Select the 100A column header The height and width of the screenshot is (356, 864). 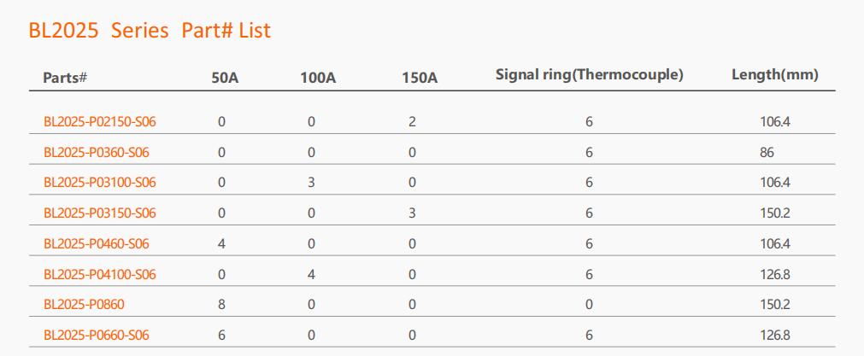pos(318,79)
